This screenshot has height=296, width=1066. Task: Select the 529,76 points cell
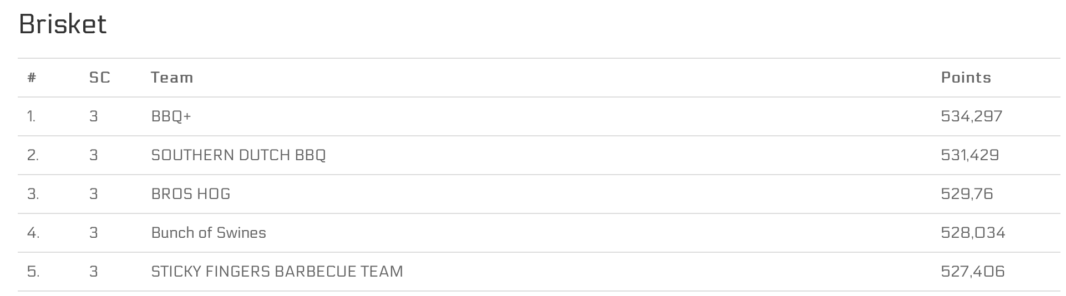[x=967, y=194]
